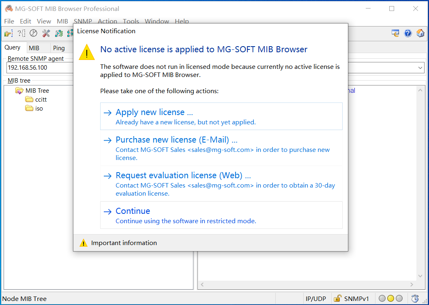
Task: Click the pointing-hand toolbar icon
Action: click(x=7, y=33)
